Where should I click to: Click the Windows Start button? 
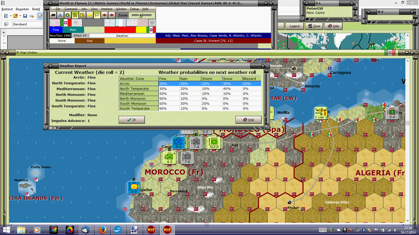(x=6, y=230)
